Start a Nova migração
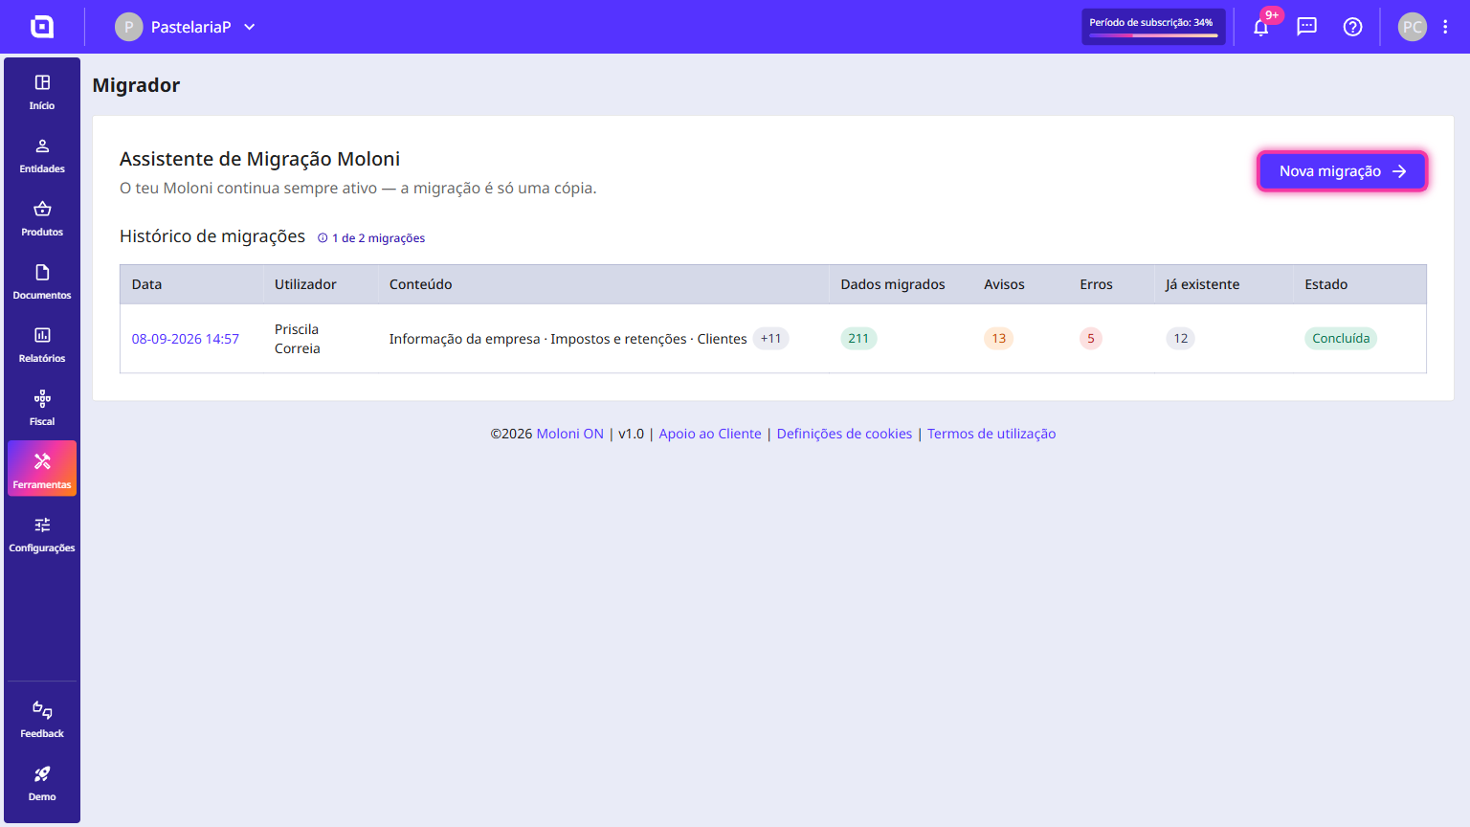The width and height of the screenshot is (1470, 827). tap(1343, 171)
